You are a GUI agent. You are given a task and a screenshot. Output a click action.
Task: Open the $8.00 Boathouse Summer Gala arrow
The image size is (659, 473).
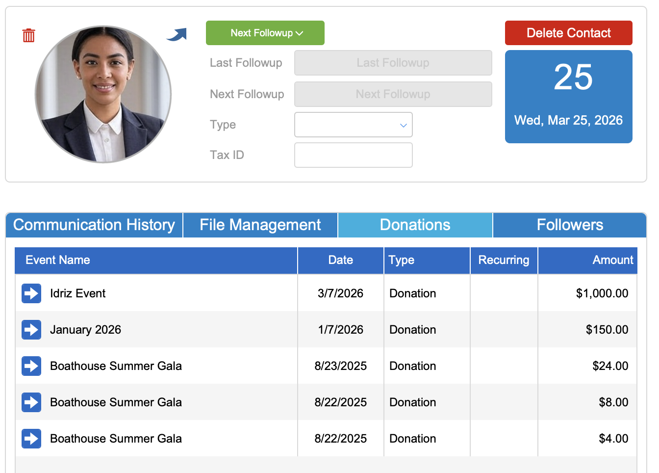pyautogui.click(x=31, y=402)
